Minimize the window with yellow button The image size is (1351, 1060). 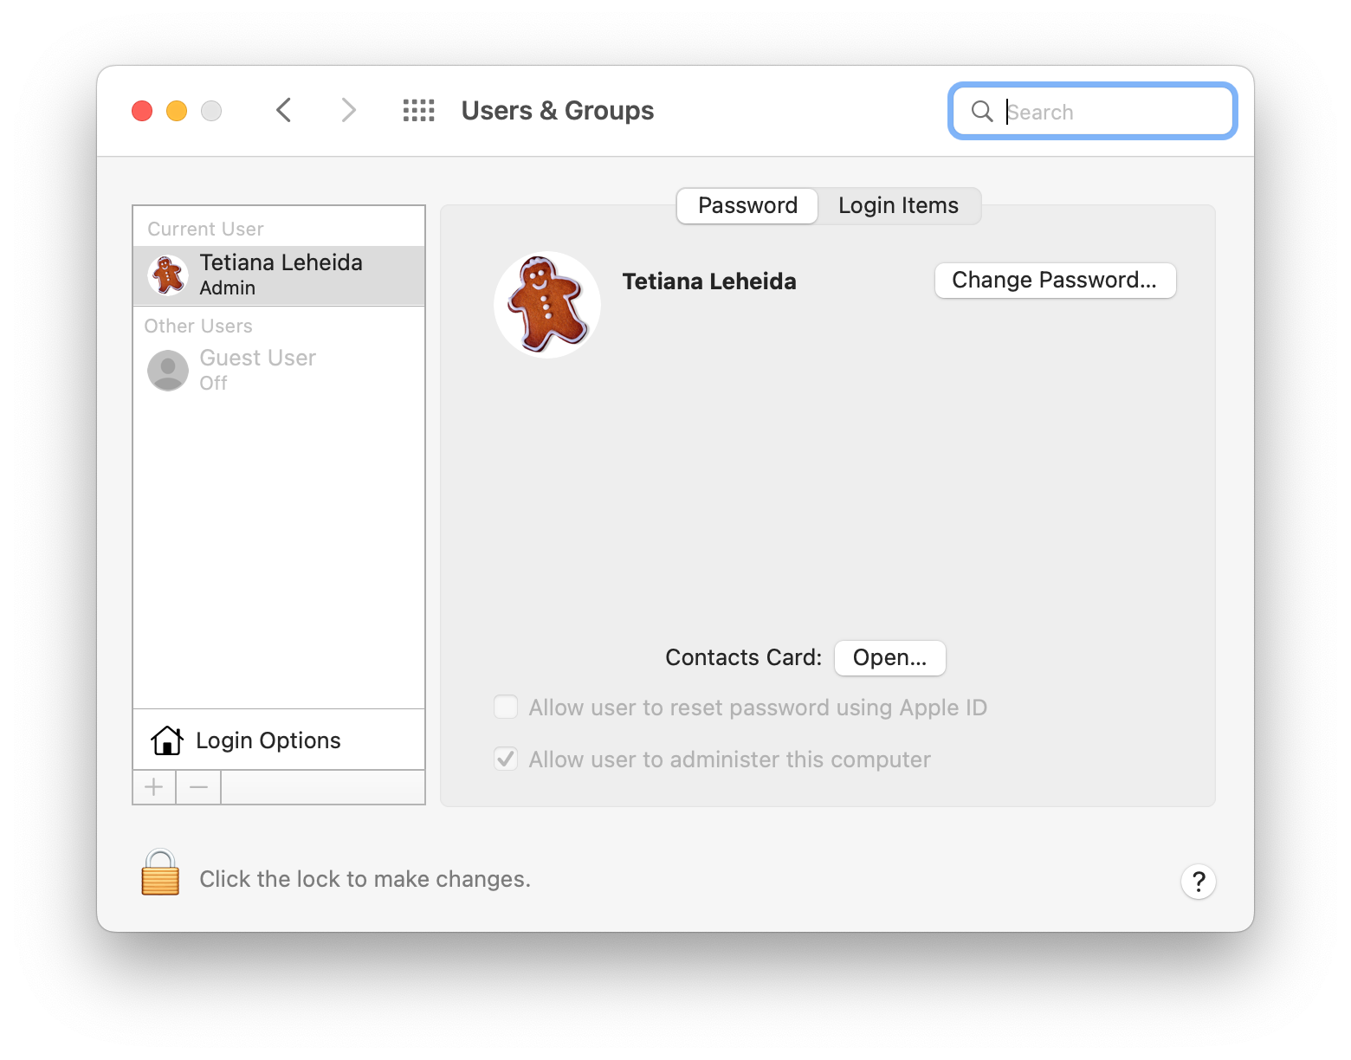[177, 111]
